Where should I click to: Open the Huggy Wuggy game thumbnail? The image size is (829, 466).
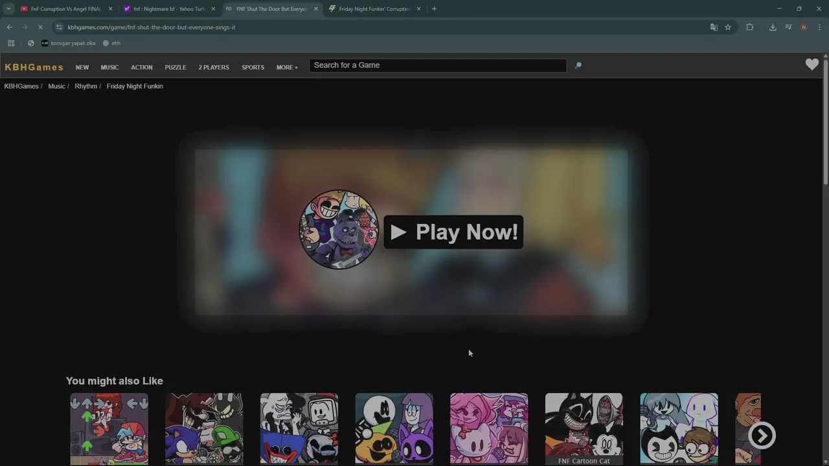299,428
